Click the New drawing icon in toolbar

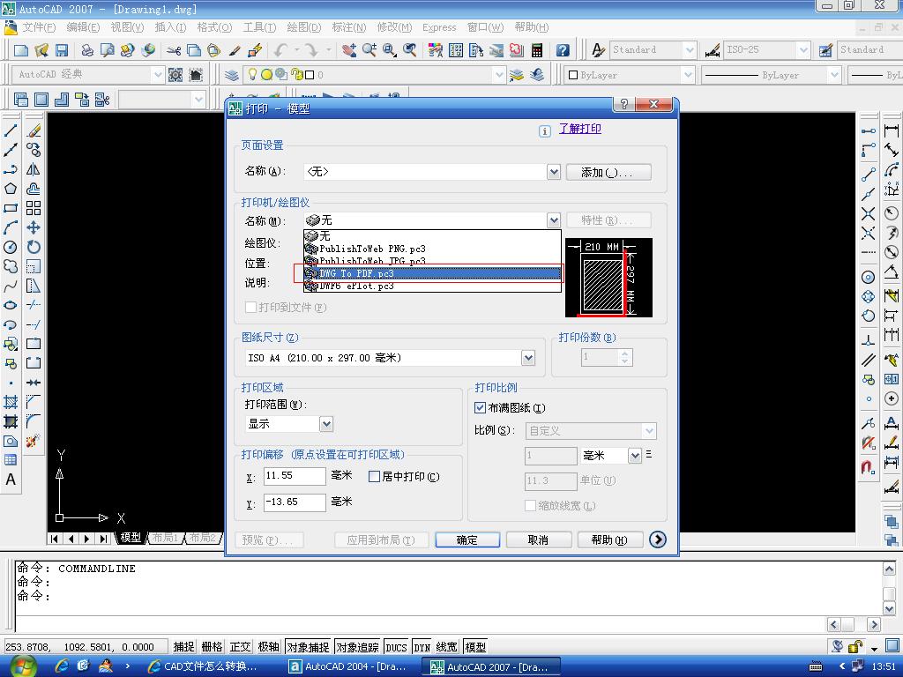21,50
